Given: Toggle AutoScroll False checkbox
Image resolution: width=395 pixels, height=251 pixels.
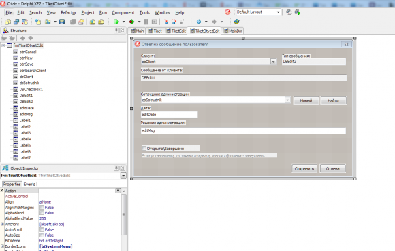Looking at the screenshot, I should [x=42, y=230].
